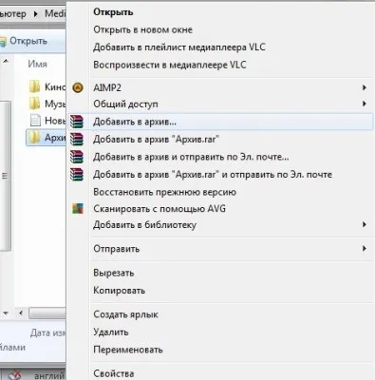Open the AIMP2 menu entry
This screenshot has height=380, width=375.
point(220,87)
